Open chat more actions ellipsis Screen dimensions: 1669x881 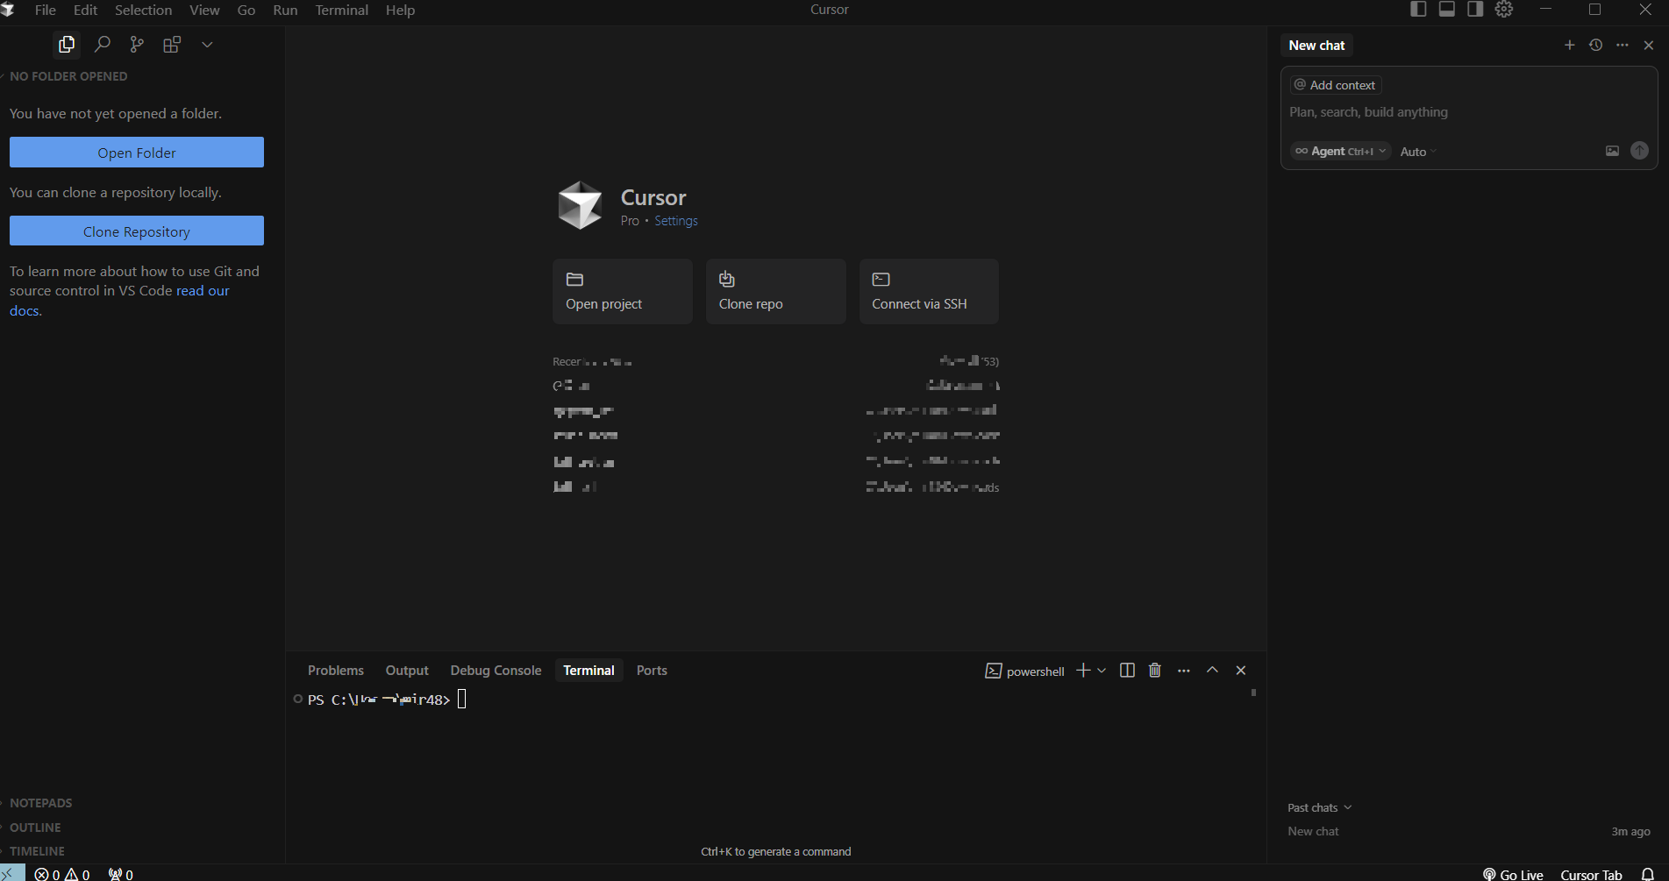pyautogui.click(x=1623, y=45)
